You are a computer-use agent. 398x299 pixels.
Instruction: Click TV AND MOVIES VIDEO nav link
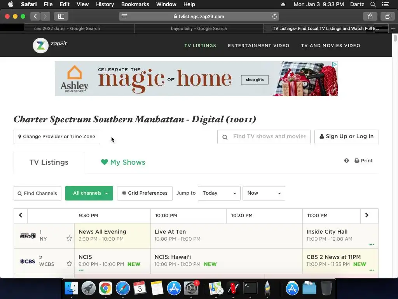coord(330,46)
